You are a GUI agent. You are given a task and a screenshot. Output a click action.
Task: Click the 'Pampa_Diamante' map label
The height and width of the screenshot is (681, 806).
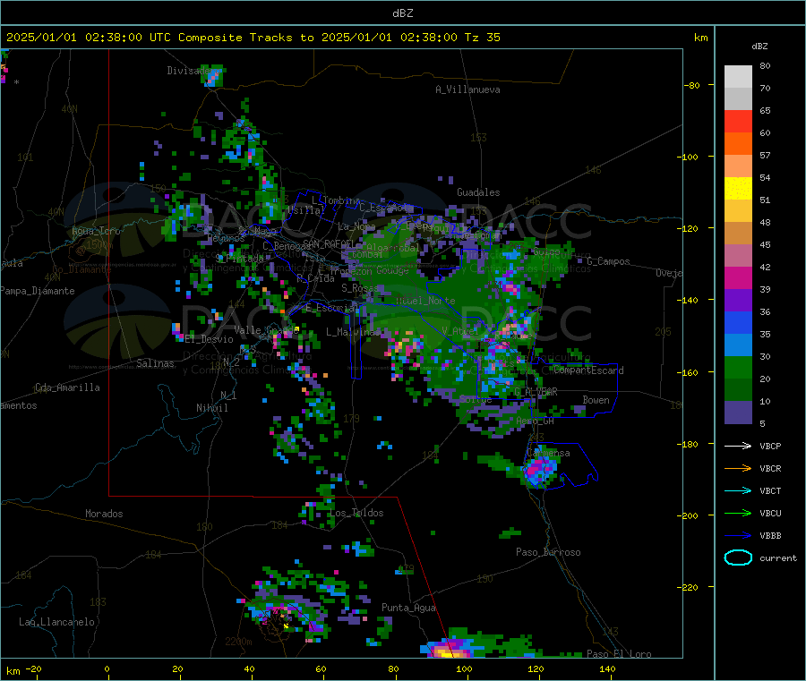click(x=38, y=291)
